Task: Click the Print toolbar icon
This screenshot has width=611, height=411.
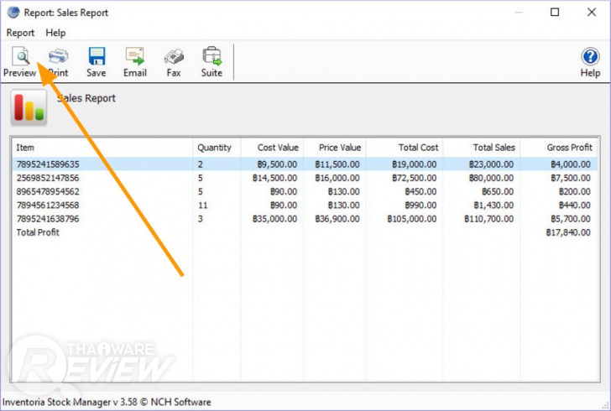Action: pos(59,62)
